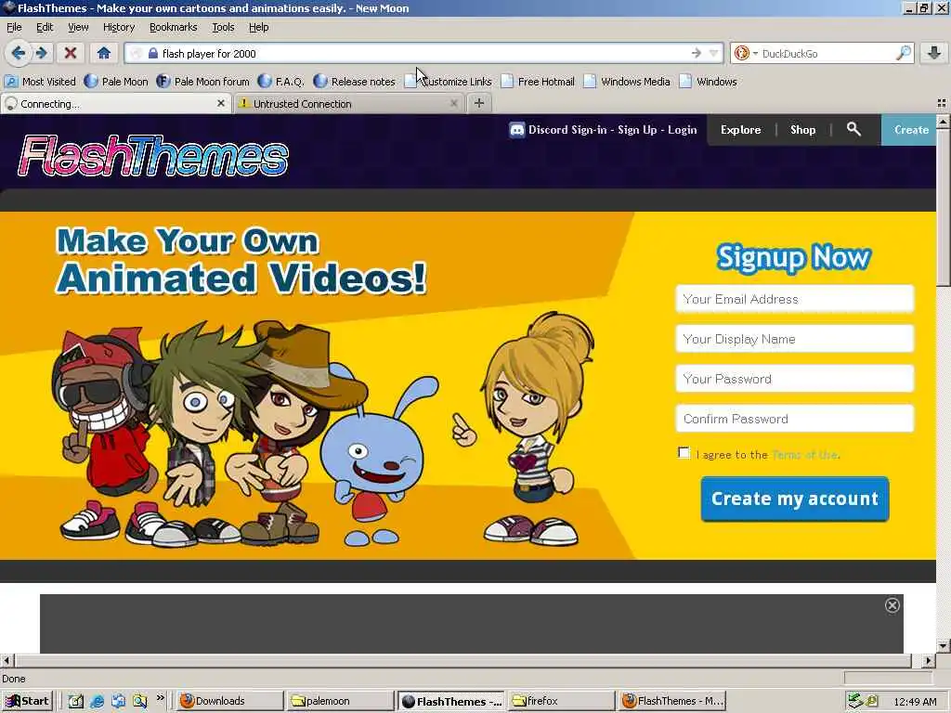Image resolution: width=951 pixels, height=713 pixels.
Task: Open the Pale Moon forum bookmark
Action: pyautogui.click(x=203, y=82)
